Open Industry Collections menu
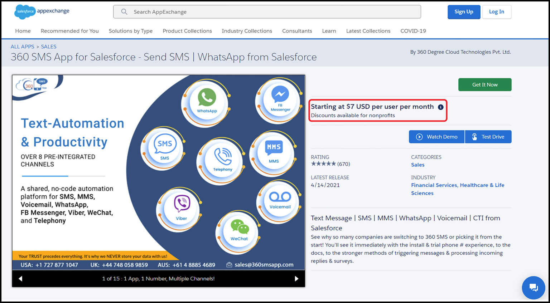The width and height of the screenshot is (550, 303). 247,31
